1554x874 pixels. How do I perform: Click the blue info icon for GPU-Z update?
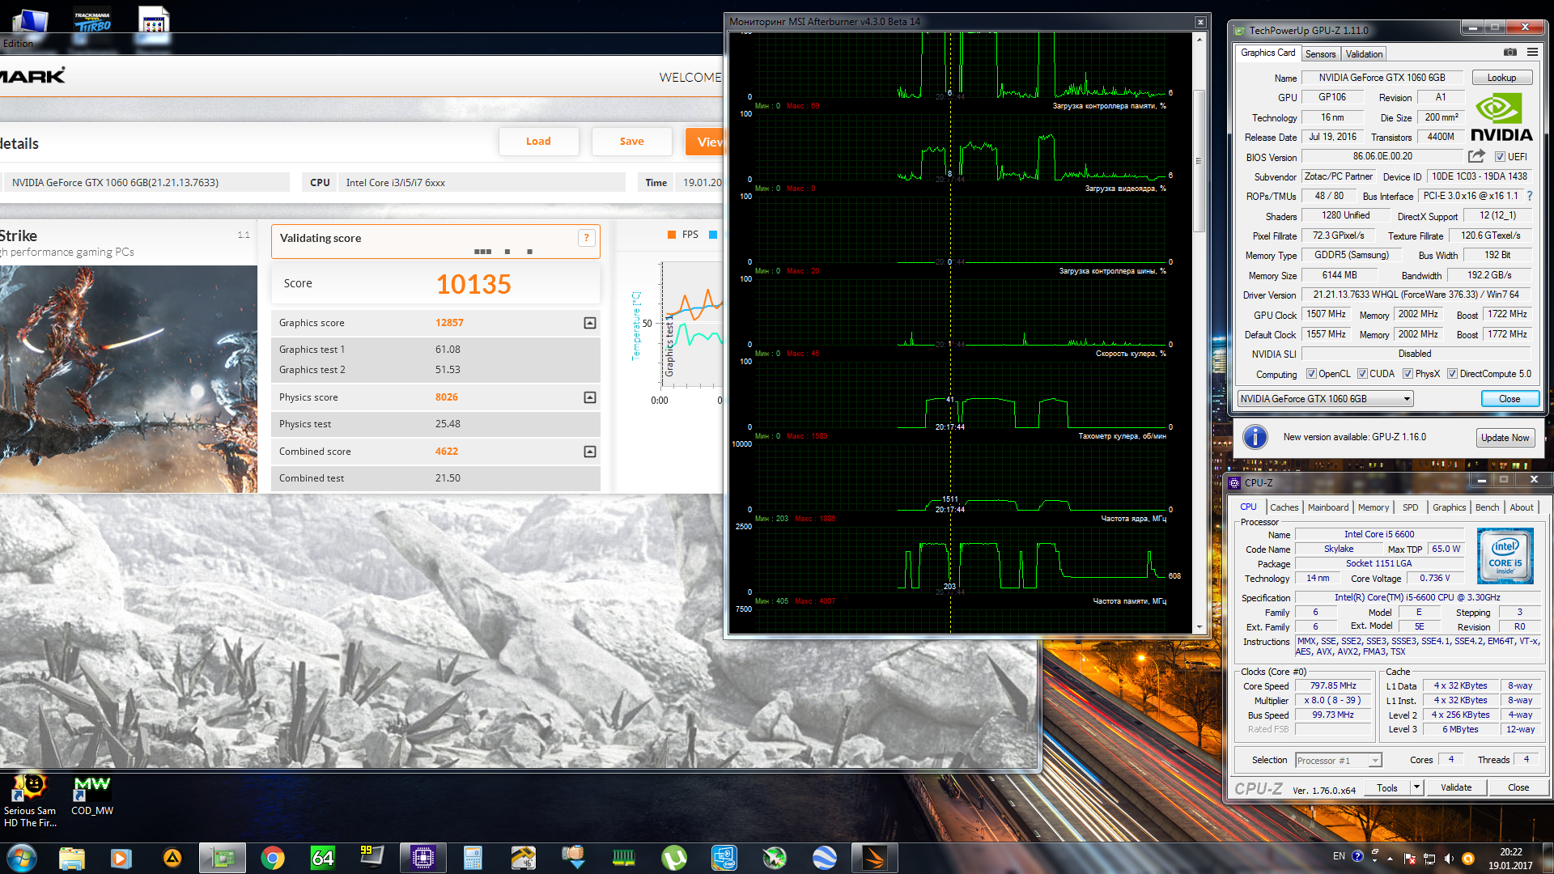1255,437
